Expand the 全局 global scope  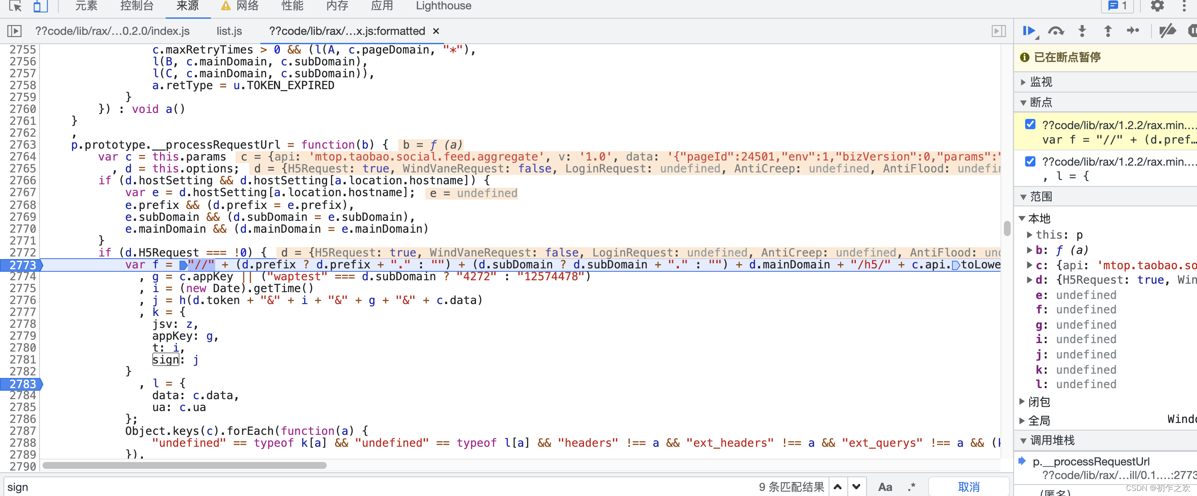point(1038,420)
